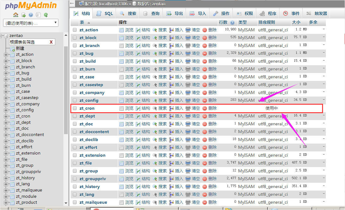This screenshot has height=210, width=345.
Task: Expand zt_cron in the navigation tree
Action: (x=6, y=116)
